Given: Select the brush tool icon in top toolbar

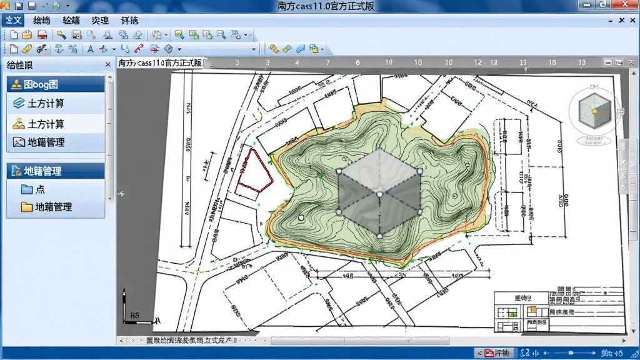Looking at the screenshot, I should coord(61,35).
